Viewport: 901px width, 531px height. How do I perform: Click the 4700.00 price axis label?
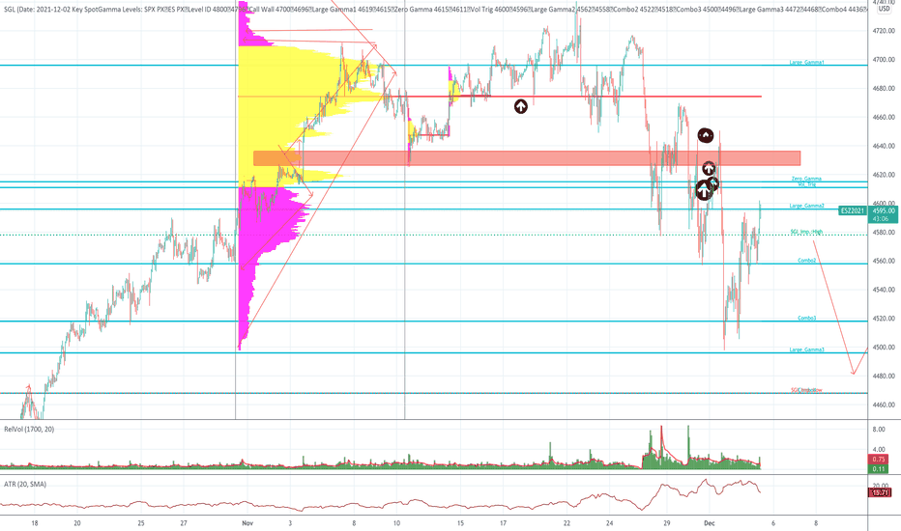point(884,60)
